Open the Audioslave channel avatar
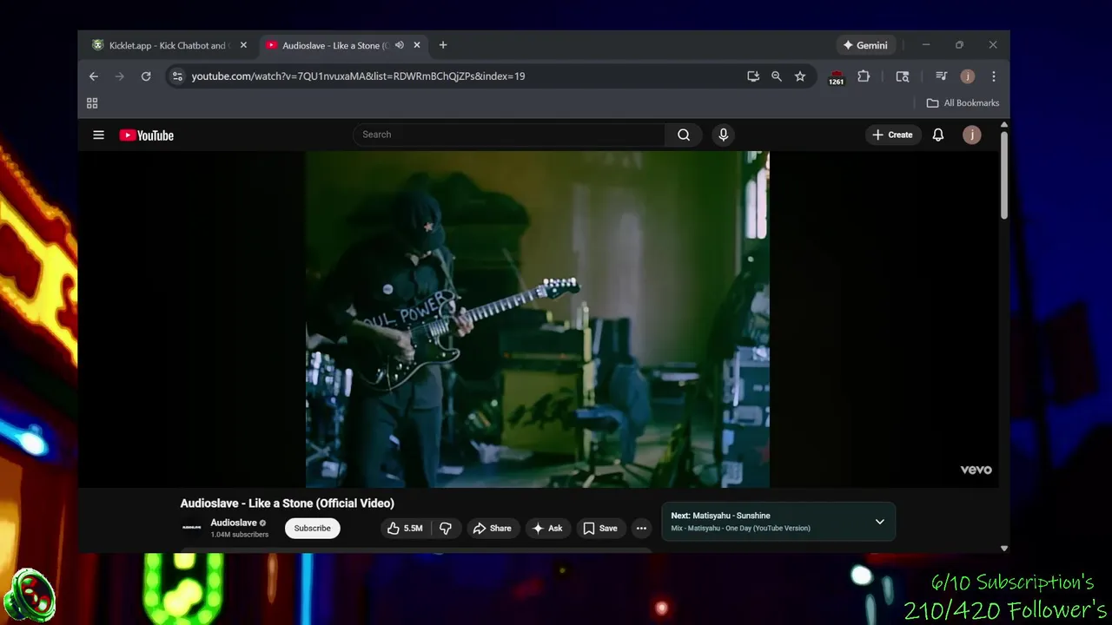 click(192, 528)
